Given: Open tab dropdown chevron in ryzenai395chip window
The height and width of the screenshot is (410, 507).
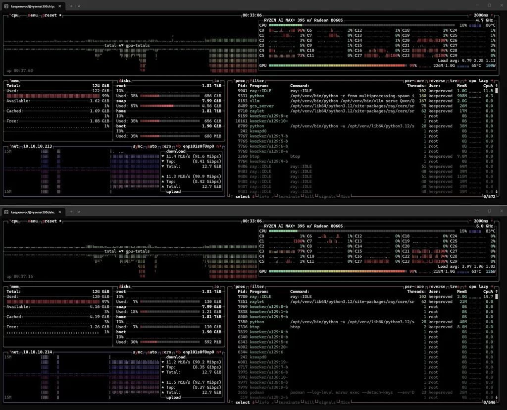Looking at the screenshot, I should click(x=79, y=6).
